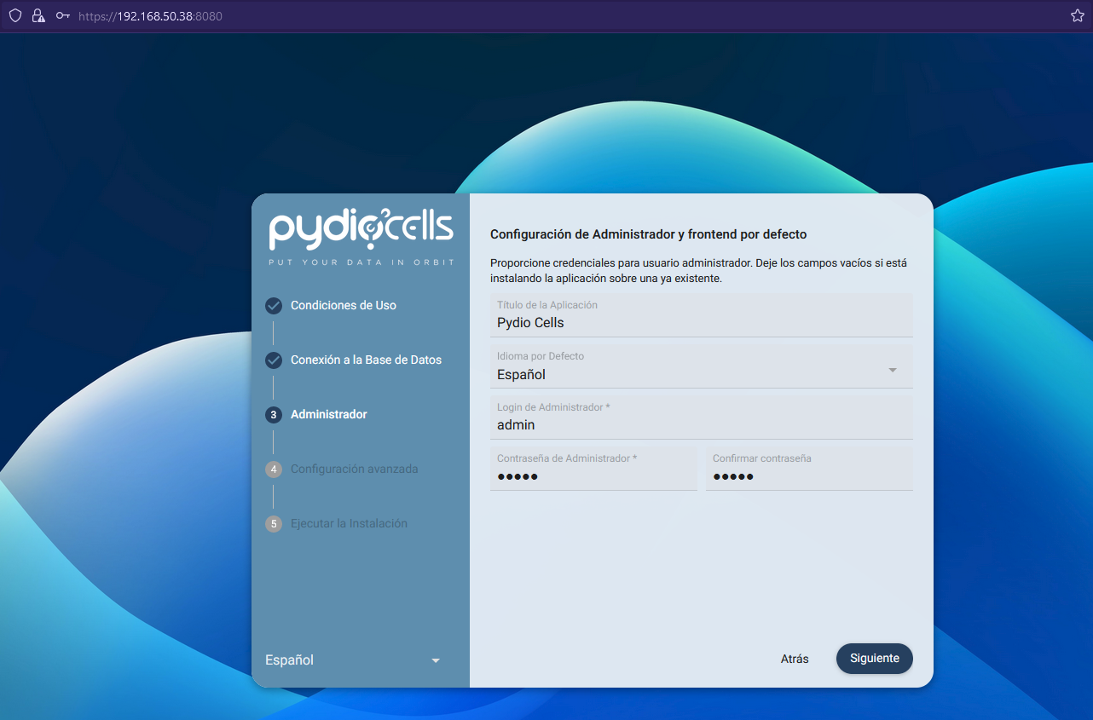Image resolution: width=1093 pixels, height=720 pixels.
Task: Click the Condiciones de Uso checkmark icon
Action: pyautogui.click(x=274, y=306)
